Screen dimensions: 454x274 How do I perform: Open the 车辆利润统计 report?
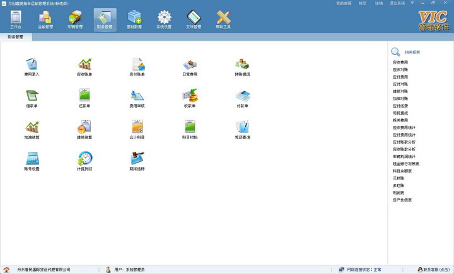coord(404,157)
